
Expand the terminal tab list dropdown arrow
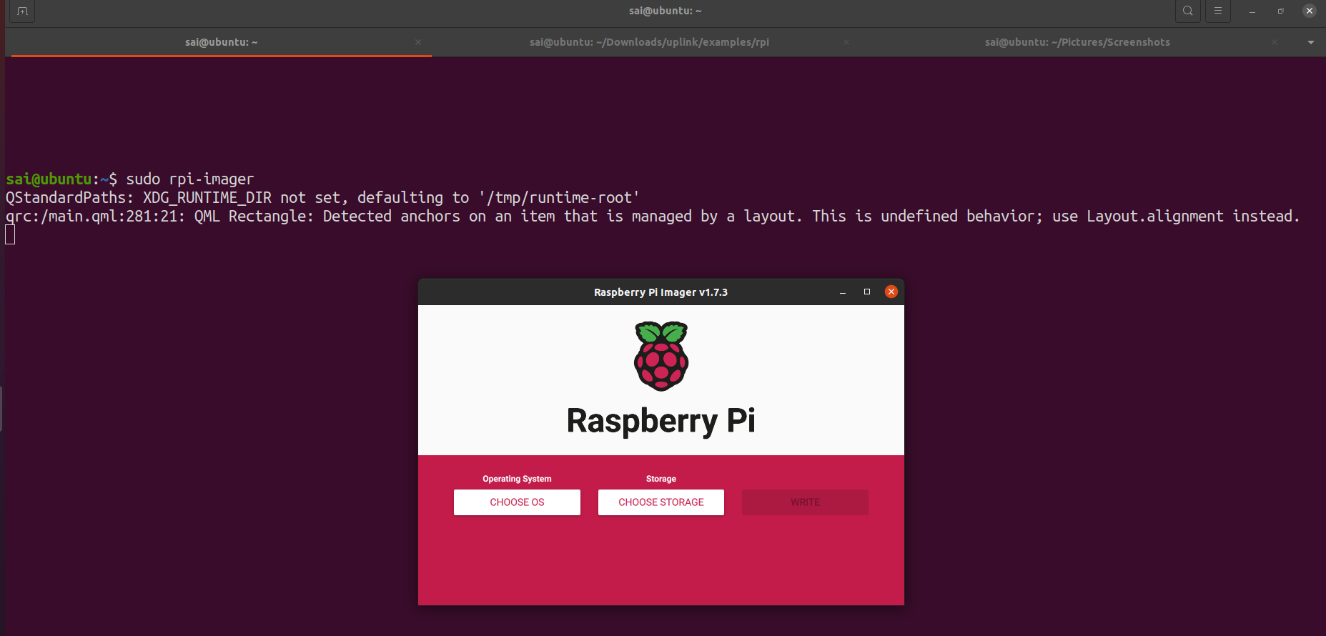click(x=1311, y=42)
